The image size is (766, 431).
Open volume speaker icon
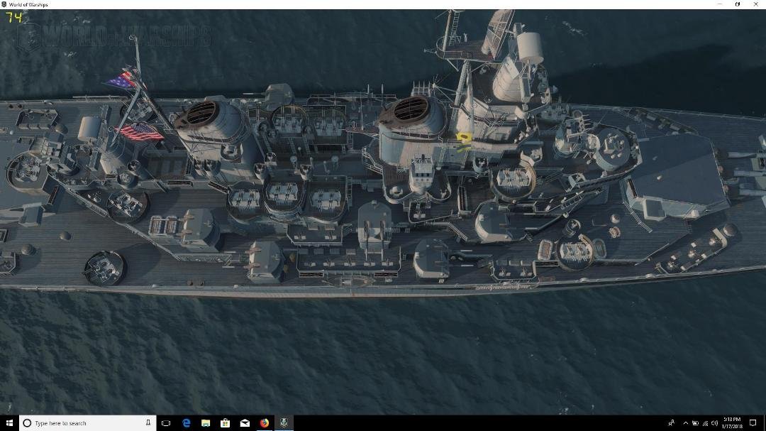[x=714, y=423]
